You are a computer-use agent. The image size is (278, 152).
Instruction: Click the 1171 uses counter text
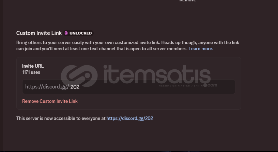pos(31,72)
